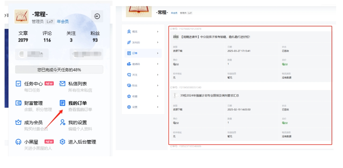The width and height of the screenshot is (343, 168).
Task: Expand the 订单 row chevron
Action: 158,53
